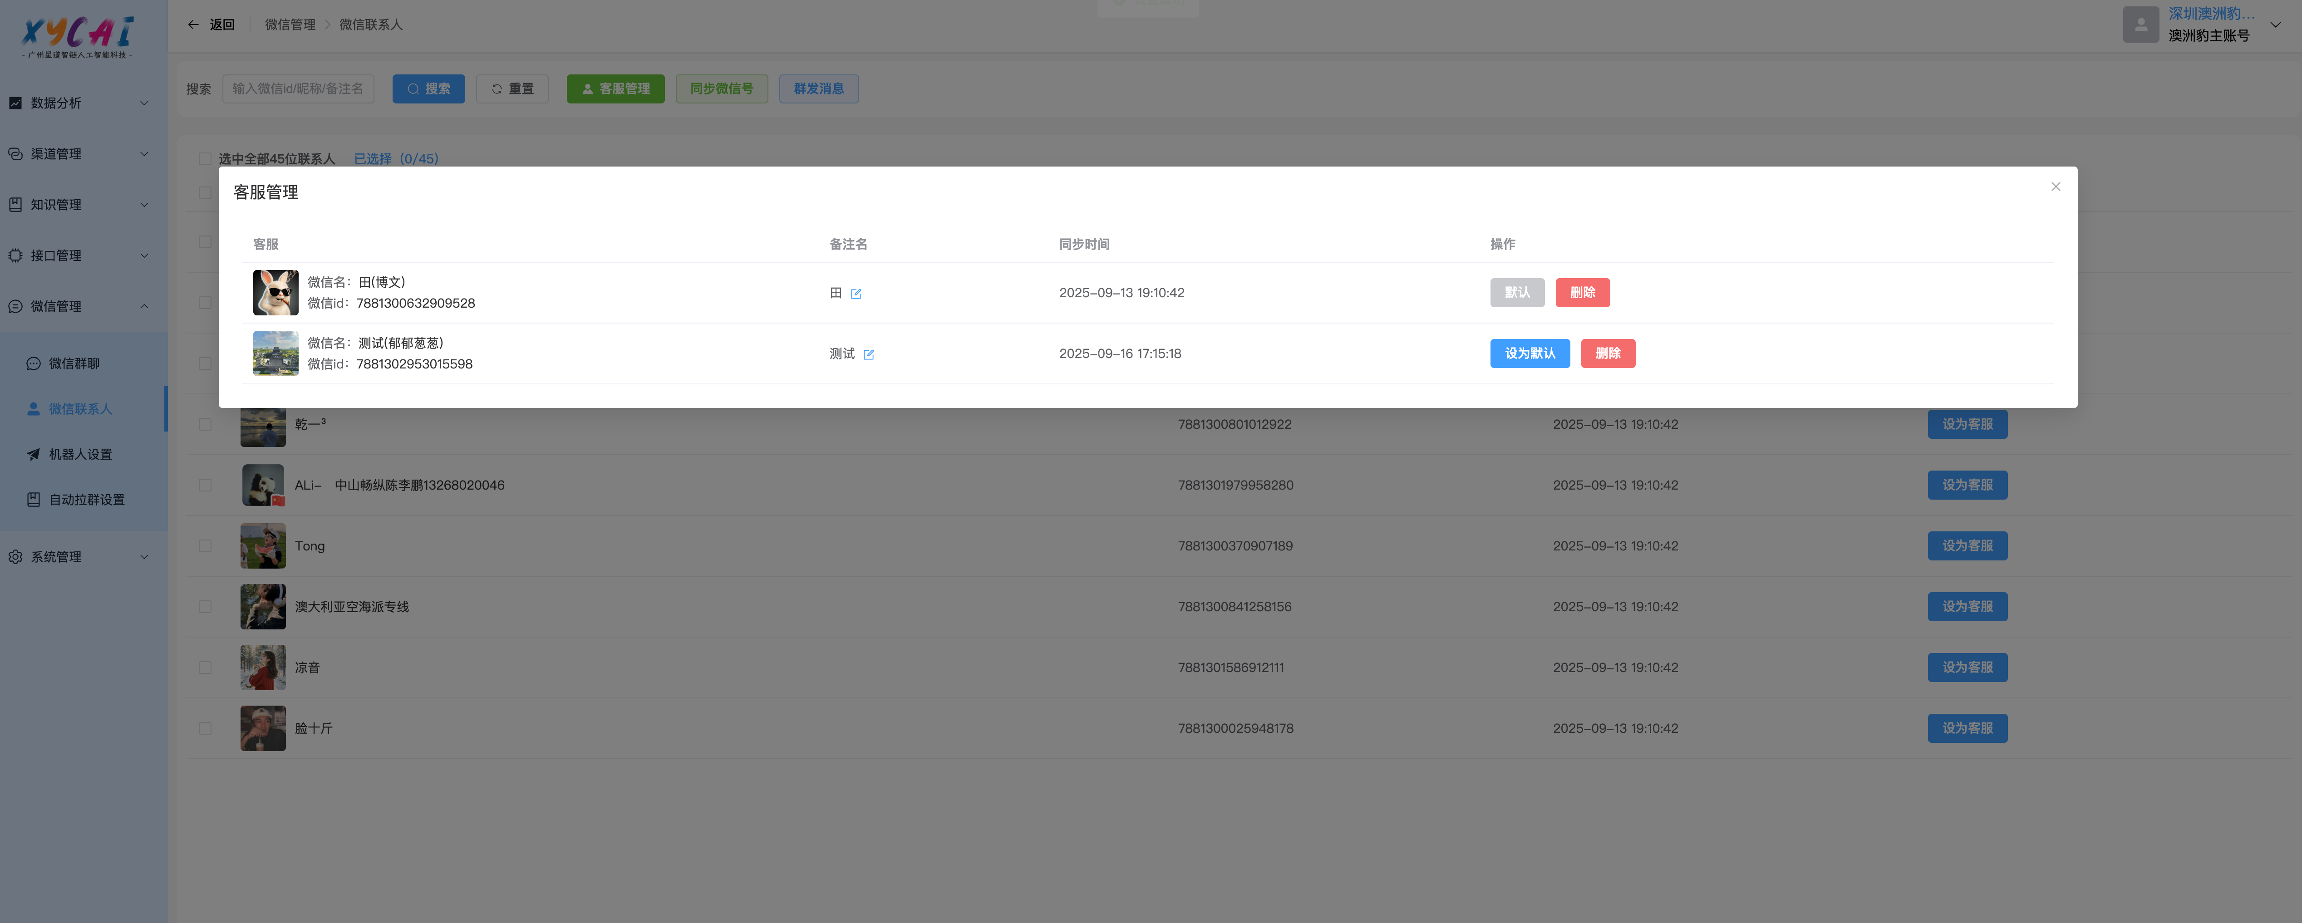Click edit icon beside remark name 测试
This screenshot has height=923, width=2302.
[869, 354]
